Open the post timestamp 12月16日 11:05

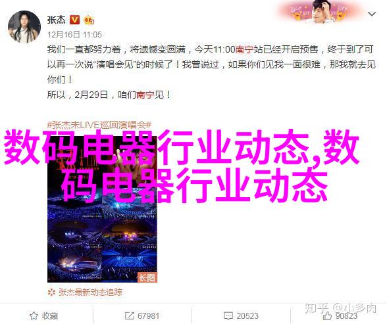(x=74, y=34)
